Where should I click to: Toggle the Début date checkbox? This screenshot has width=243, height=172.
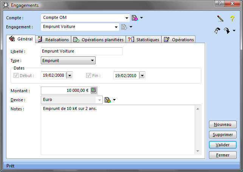(16, 76)
